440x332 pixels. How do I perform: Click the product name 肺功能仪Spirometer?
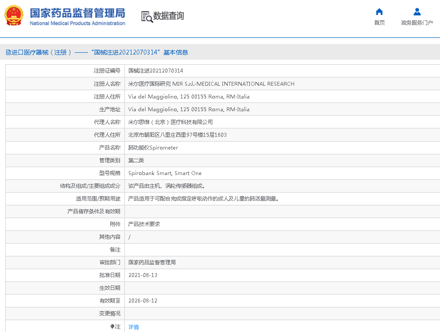click(153, 148)
